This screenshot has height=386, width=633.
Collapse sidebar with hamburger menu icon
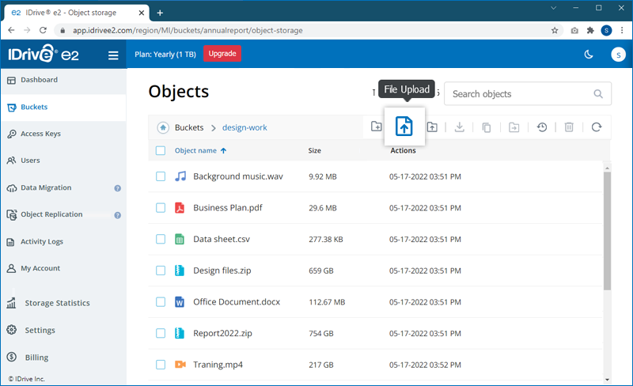click(x=113, y=55)
